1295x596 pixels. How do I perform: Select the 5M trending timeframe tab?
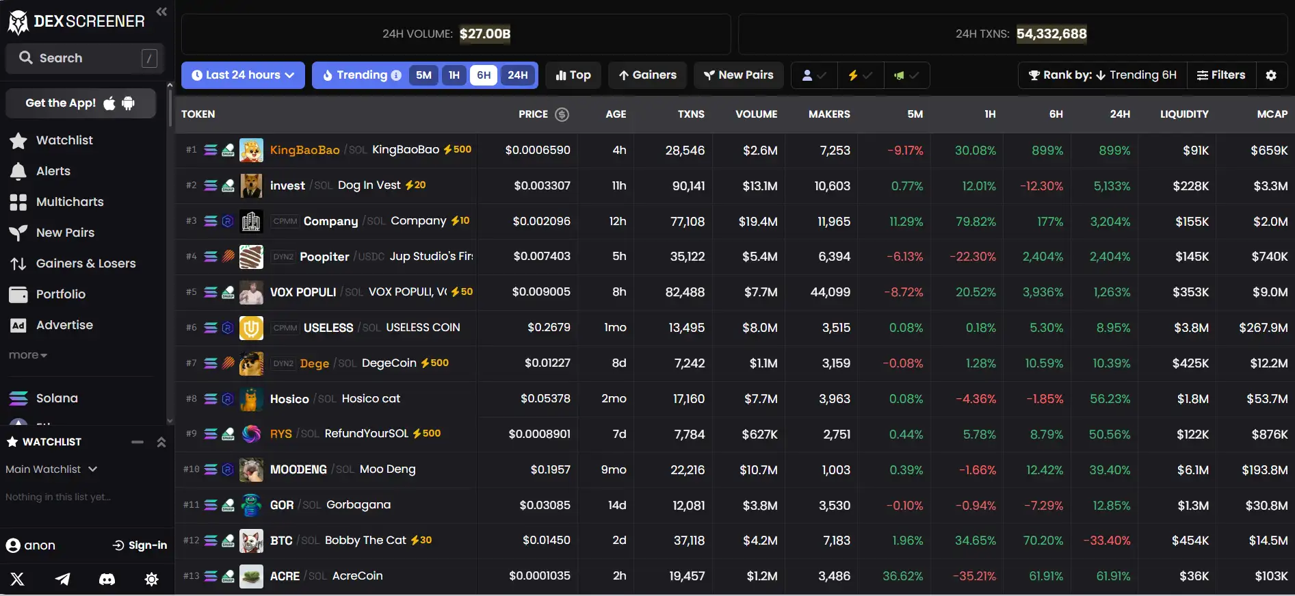423,75
